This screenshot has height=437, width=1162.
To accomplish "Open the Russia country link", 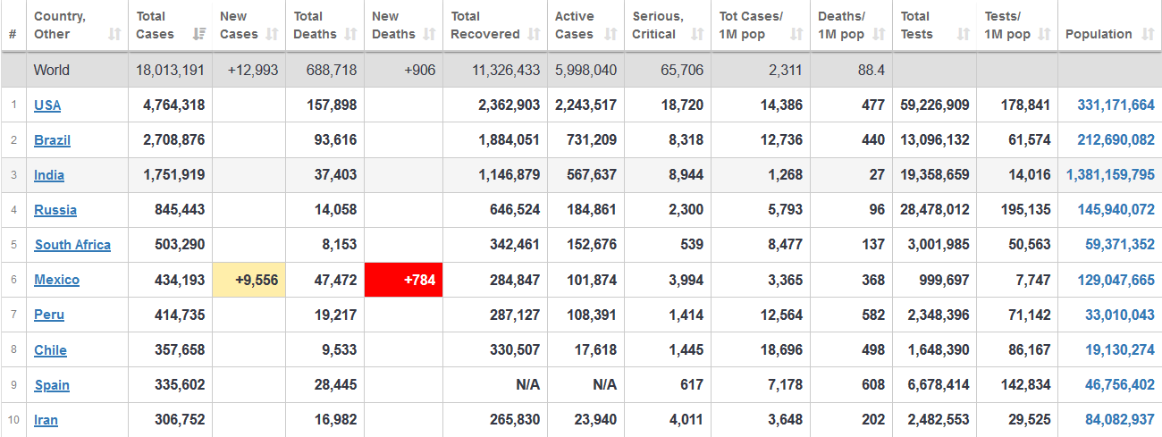I will click(55, 210).
